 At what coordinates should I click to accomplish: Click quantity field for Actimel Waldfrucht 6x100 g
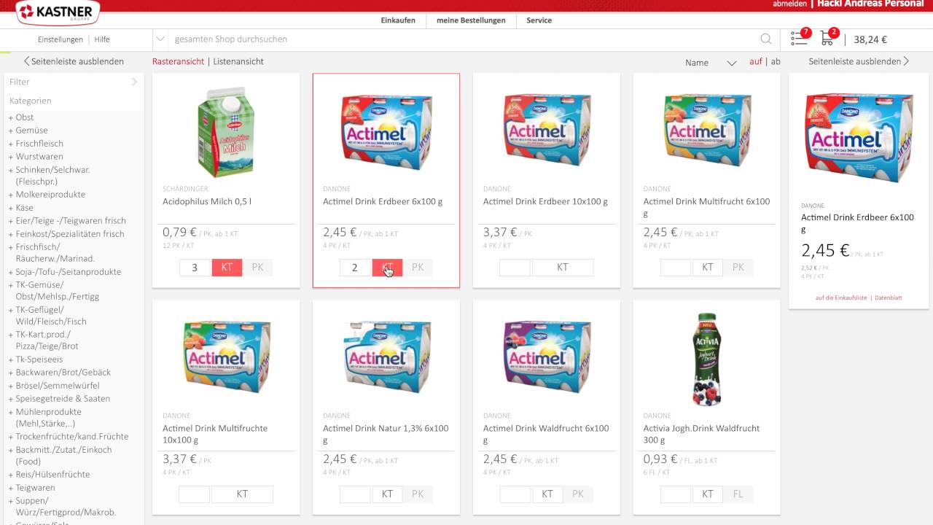coord(515,494)
